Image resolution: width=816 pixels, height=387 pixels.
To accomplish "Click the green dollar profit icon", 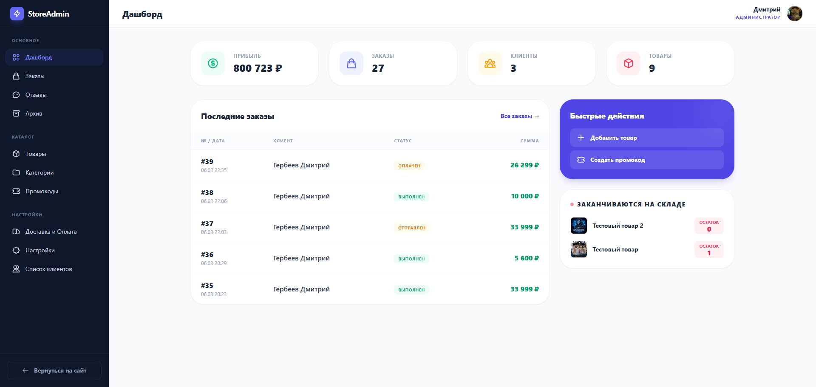I will point(213,63).
